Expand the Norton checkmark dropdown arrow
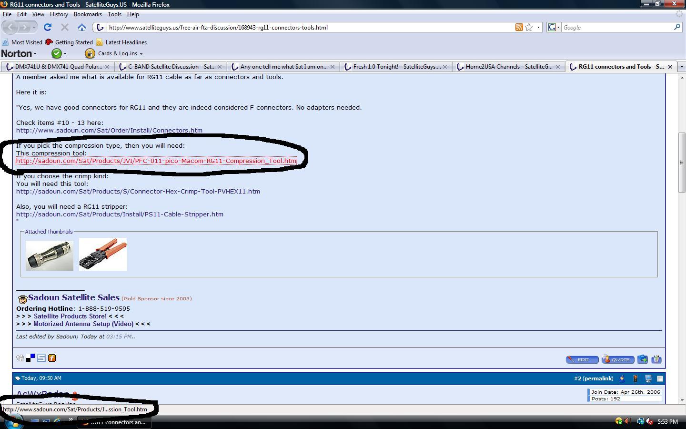This screenshot has width=686, height=429. [x=65, y=53]
